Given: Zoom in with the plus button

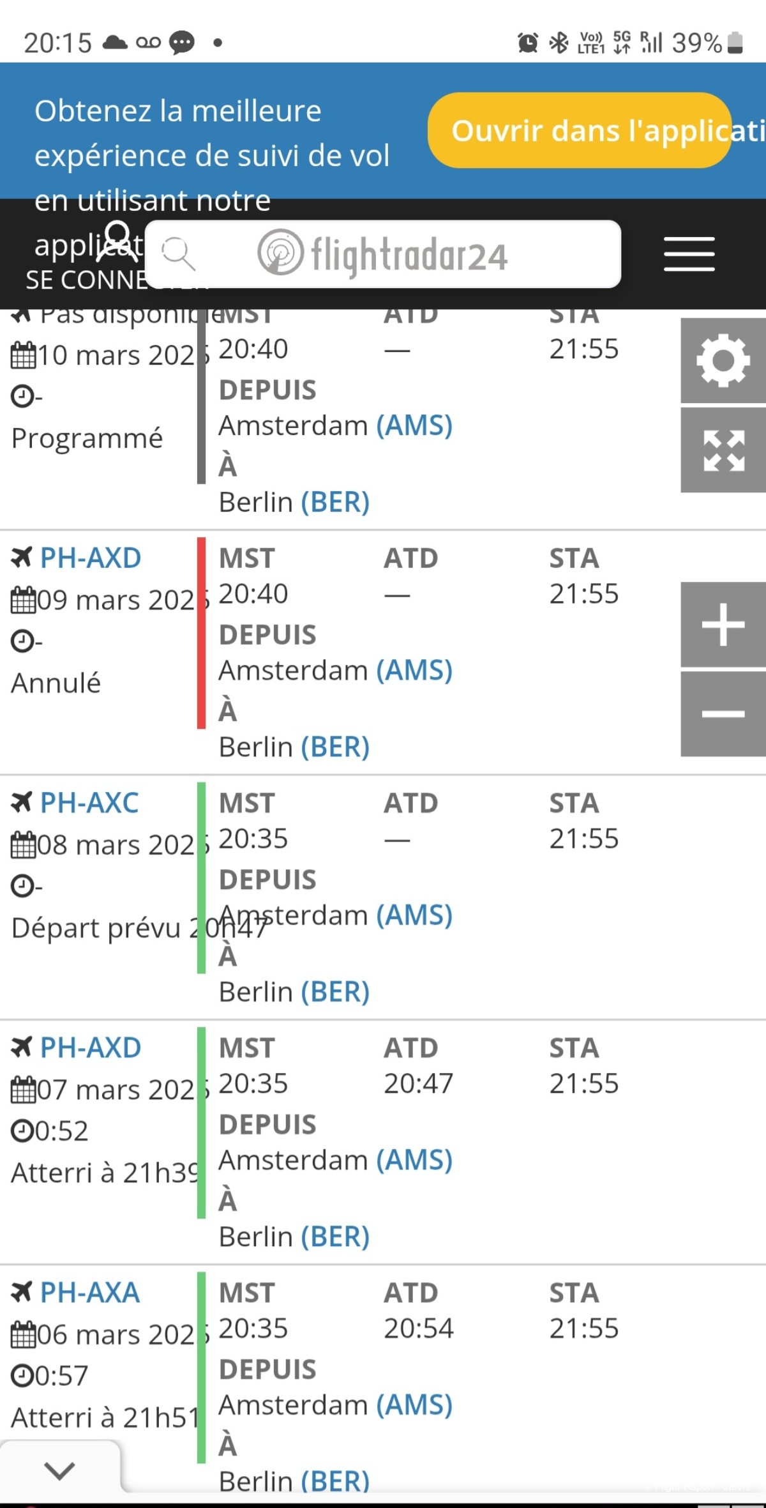Looking at the screenshot, I should pos(723,624).
